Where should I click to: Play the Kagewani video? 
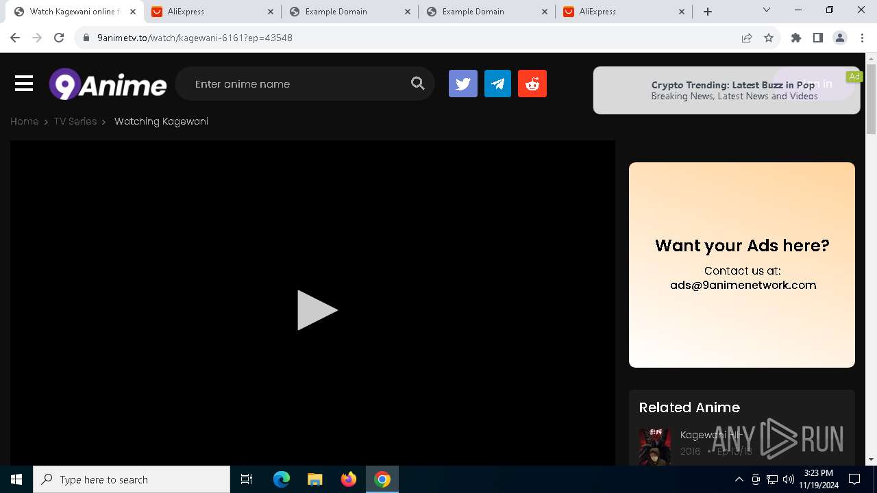tap(317, 310)
